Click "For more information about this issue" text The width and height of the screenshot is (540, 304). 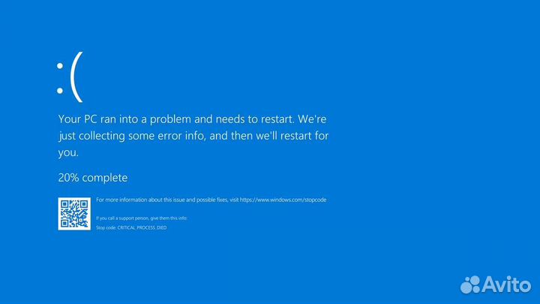(139, 200)
